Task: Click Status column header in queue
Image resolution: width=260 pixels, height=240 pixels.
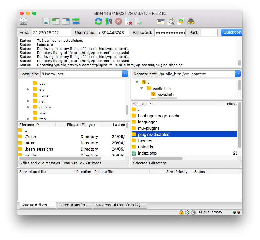Action: click(217, 172)
